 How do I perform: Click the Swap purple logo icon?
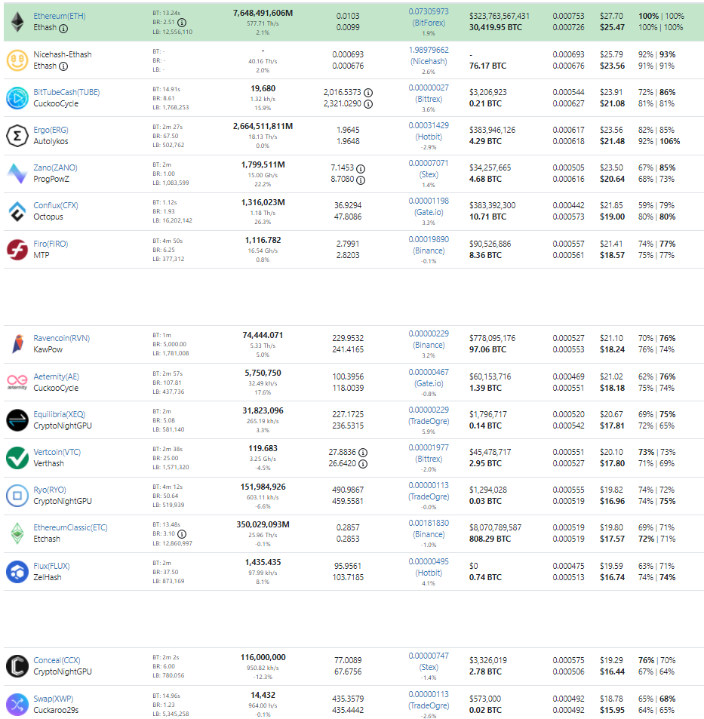click(x=17, y=705)
